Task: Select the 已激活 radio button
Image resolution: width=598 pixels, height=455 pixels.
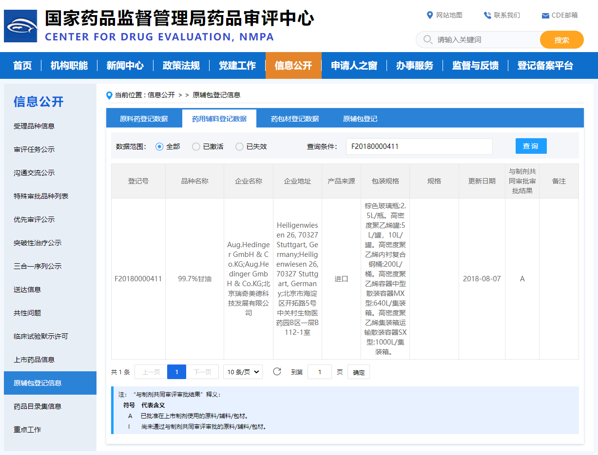Action: coord(196,146)
